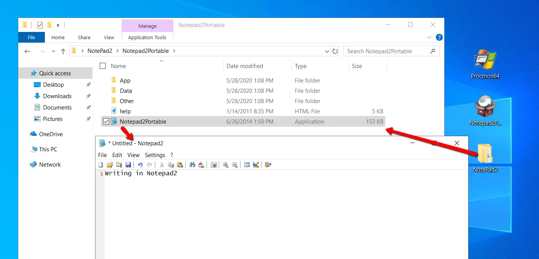Open Replace with the ab-ac icon

201,164
